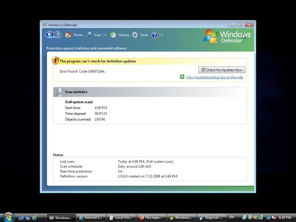Screen dimensions: 296x222
Task: Click the warning shield icon
Action: tap(55, 61)
